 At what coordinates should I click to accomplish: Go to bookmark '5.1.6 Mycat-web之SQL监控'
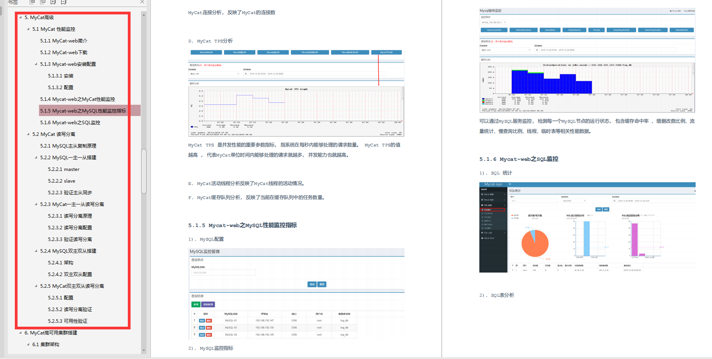[70, 123]
